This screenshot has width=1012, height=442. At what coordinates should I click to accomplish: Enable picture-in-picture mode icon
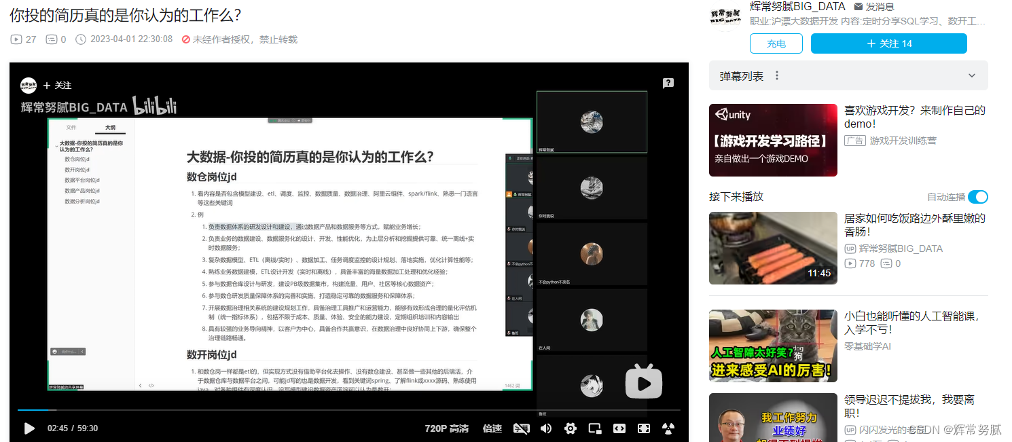(595, 428)
